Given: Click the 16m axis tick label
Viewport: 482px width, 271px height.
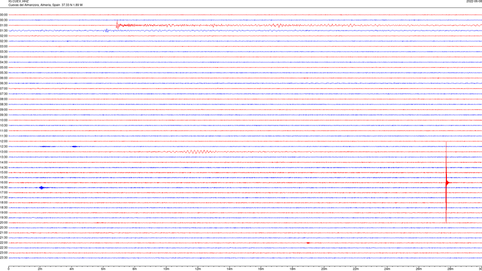Looking at the screenshot, I should click(x=261, y=269).
